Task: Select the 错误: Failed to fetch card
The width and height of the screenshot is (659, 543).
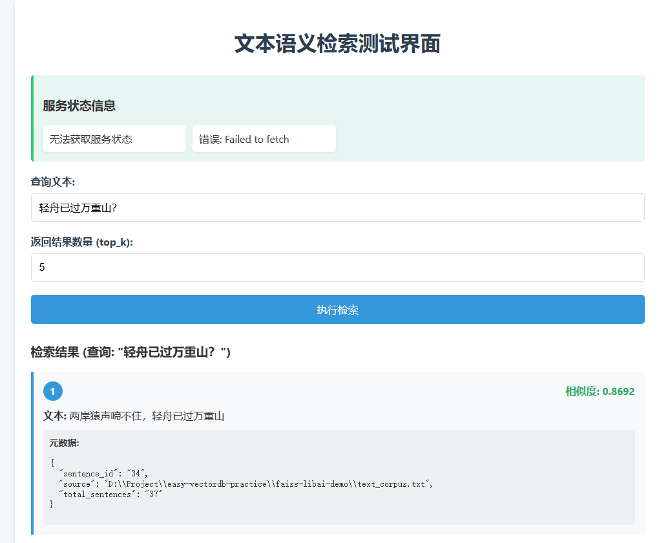Action: [264, 139]
